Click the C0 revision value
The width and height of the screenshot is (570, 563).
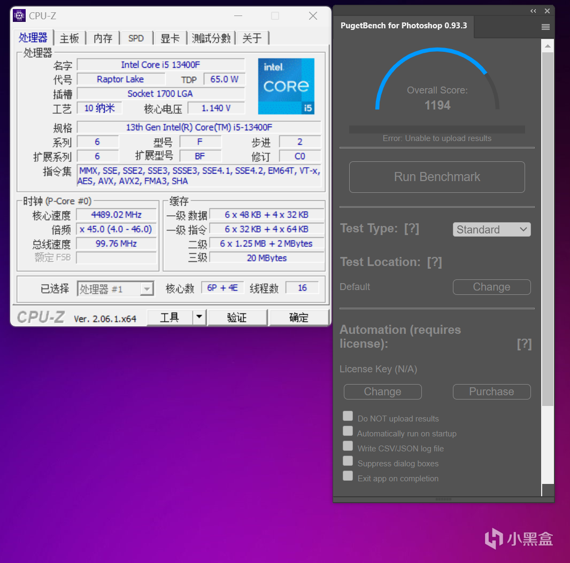point(300,157)
